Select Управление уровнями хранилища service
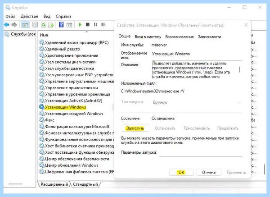The height and width of the screenshot is (197, 270). tap(77, 94)
